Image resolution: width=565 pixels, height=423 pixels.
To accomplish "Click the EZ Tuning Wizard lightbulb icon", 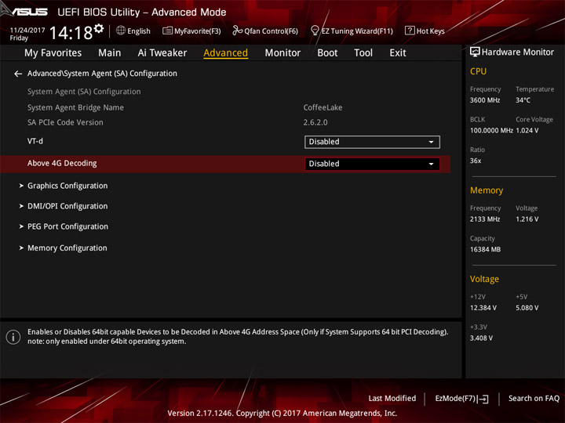I will pyautogui.click(x=315, y=31).
